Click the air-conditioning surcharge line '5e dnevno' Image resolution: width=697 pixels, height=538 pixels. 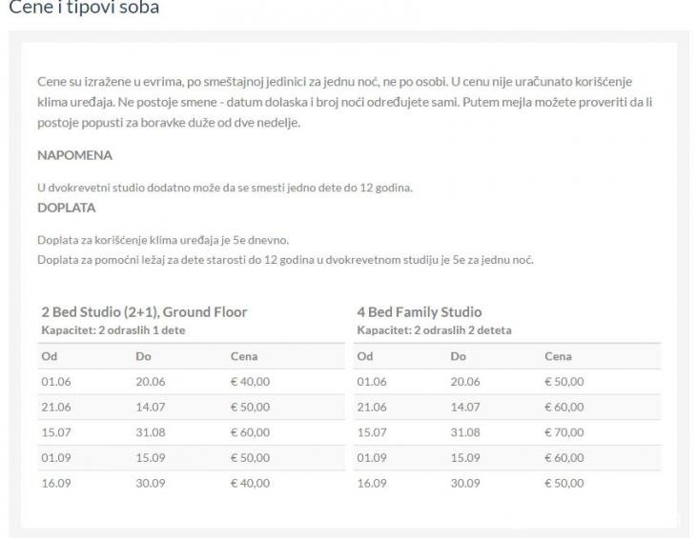tap(163, 240)
